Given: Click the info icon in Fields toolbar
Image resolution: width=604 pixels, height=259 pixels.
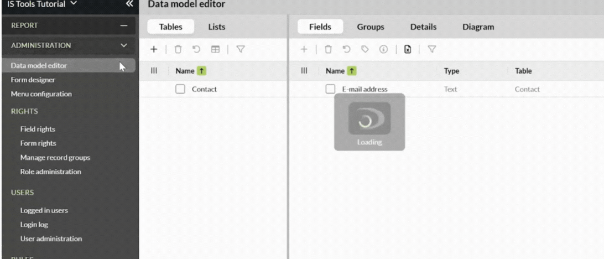Looking at the screenshot, I should (382, 49).
